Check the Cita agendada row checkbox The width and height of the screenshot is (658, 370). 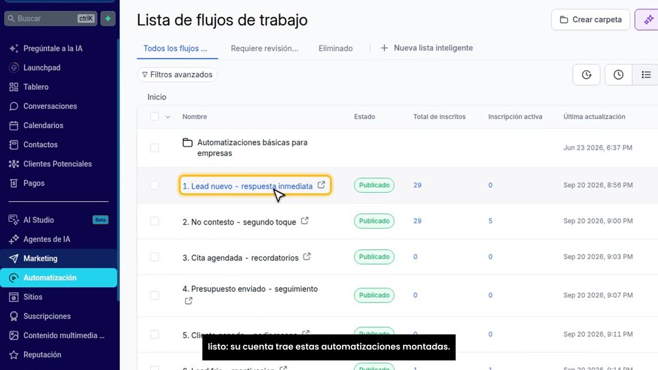(x=154, y=257)
